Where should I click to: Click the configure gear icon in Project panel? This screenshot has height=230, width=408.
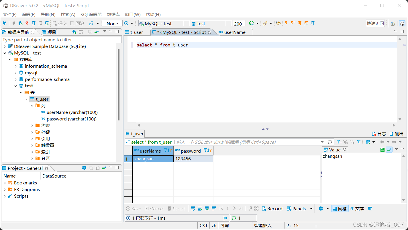point(84,168)
